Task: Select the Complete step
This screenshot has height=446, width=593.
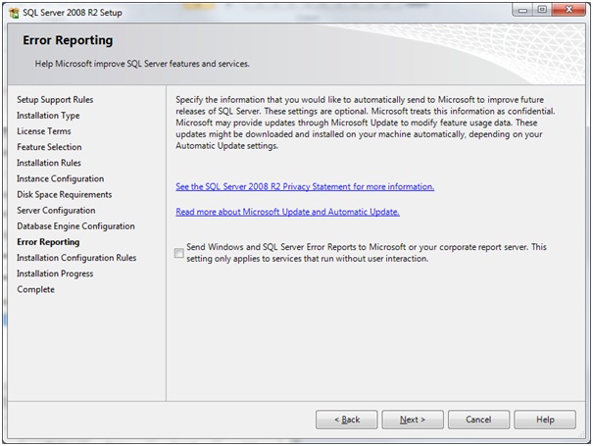Action: [35, 289]
